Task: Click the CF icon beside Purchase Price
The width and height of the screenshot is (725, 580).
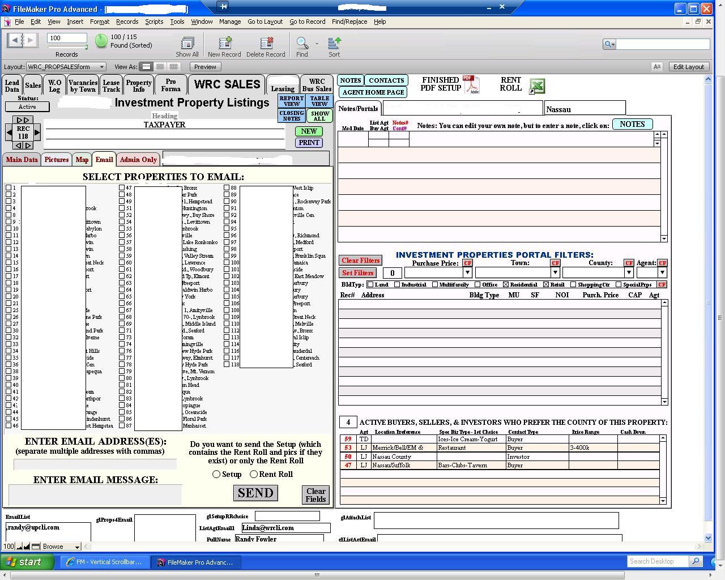Action: pos(467,263)
